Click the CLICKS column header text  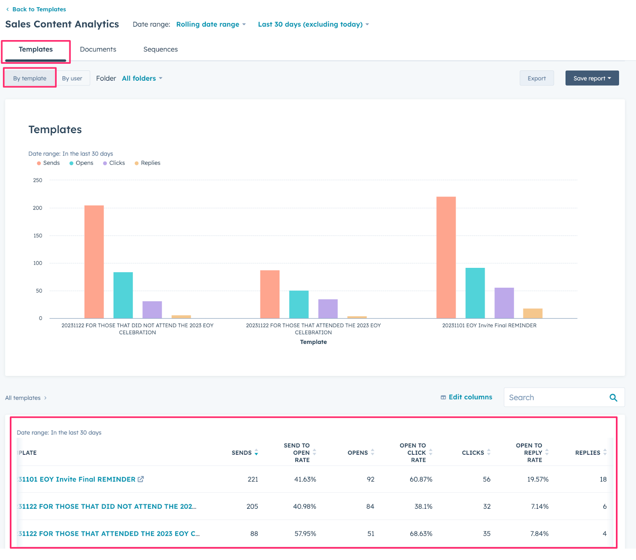[473, 453]
